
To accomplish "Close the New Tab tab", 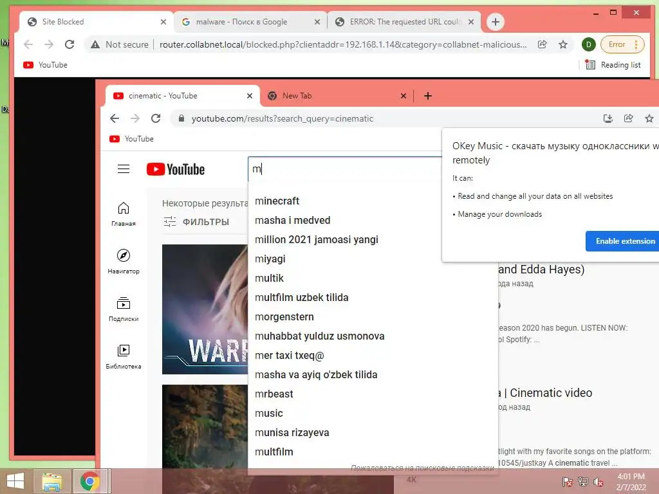I will point(404,96).
